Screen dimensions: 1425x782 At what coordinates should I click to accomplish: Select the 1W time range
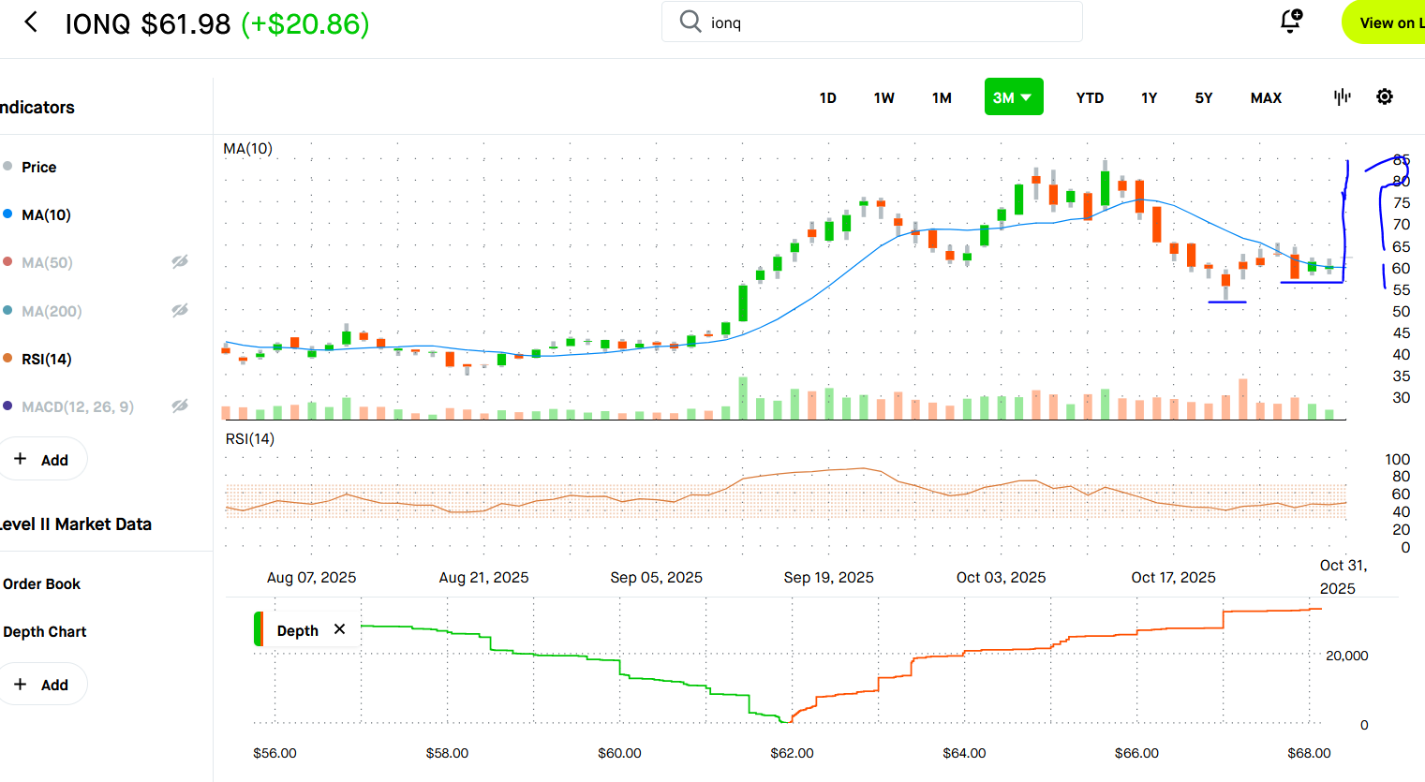coord(884,97)
